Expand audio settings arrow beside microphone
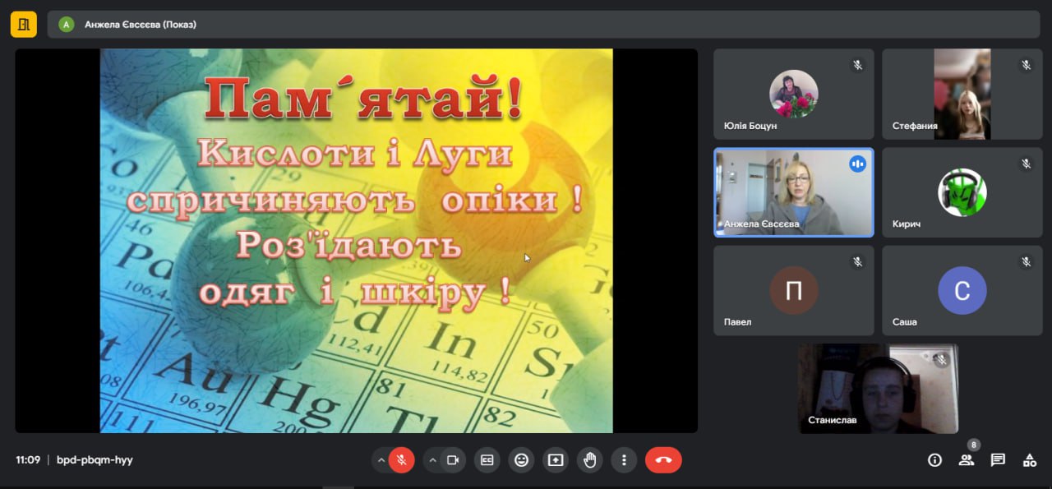 381,460
